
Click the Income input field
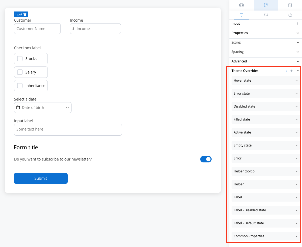pyautogui.click(x=95, y=29)
